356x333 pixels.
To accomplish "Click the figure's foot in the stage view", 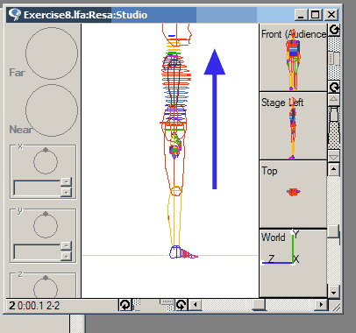I will coord(183,252).
